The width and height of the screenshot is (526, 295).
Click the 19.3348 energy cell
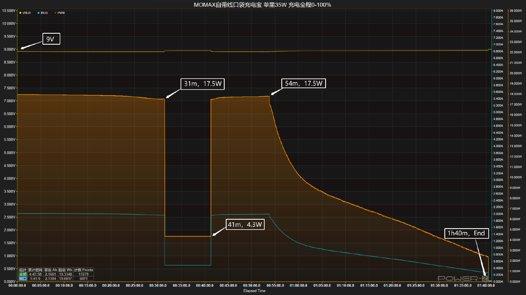click(65, 274)
